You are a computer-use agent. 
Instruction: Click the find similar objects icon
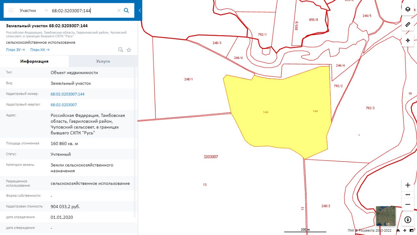point(121,50)
